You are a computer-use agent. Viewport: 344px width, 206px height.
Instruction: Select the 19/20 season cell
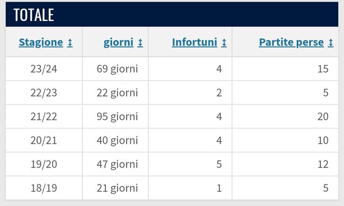click(44, 164)
